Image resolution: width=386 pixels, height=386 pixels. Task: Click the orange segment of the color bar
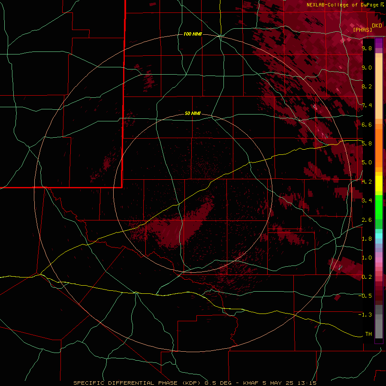[379, 148]
